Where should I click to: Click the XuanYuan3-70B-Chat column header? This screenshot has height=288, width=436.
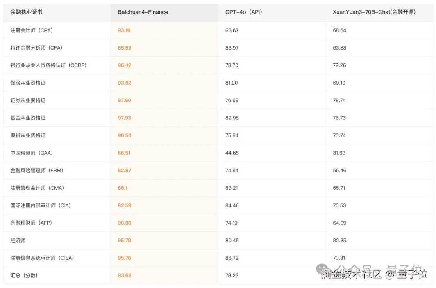click(374, 12)
